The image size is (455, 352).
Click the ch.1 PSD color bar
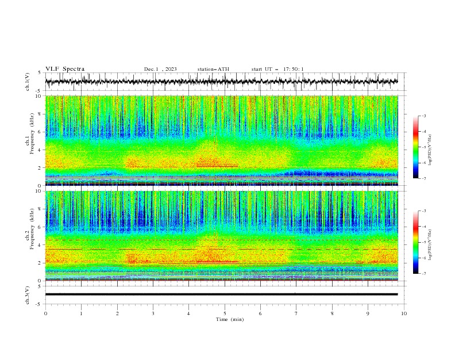click(x=415, y=147)
